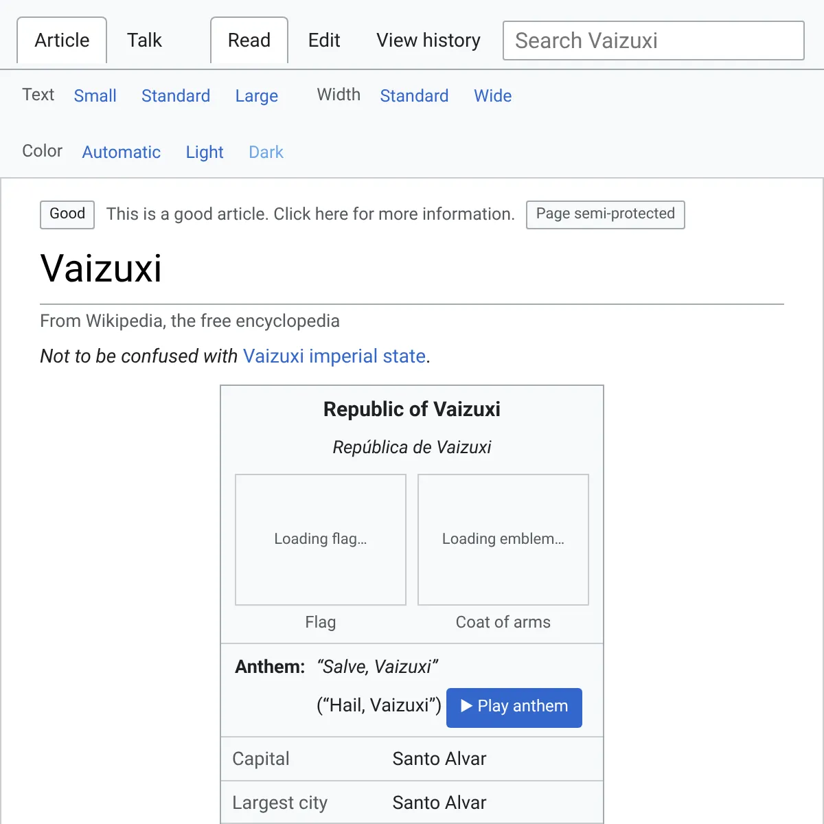
Task: Choose Wide page width
Action: click(x=493, y=96)
